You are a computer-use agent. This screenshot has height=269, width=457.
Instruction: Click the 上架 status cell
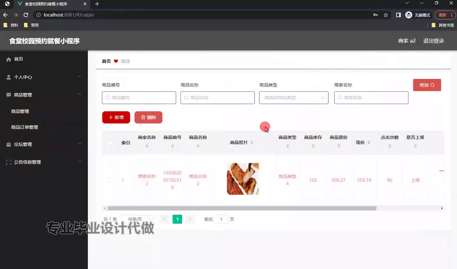[x=415, y=180]
